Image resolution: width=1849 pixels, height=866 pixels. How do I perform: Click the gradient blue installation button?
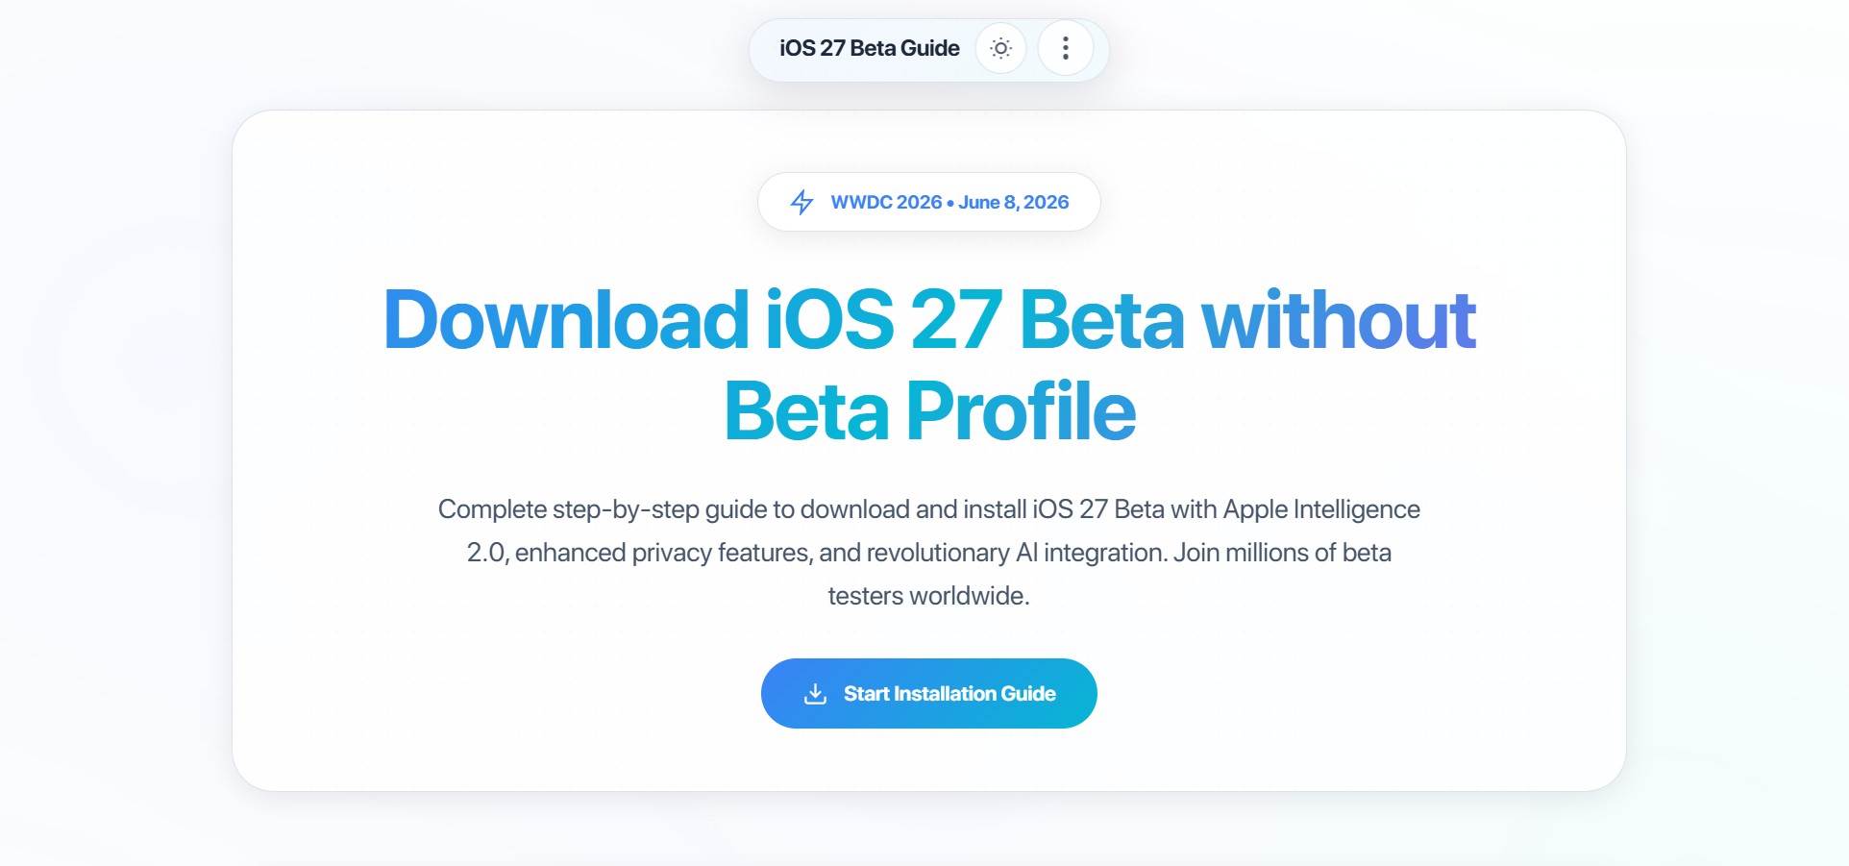[x=928, y=693]
